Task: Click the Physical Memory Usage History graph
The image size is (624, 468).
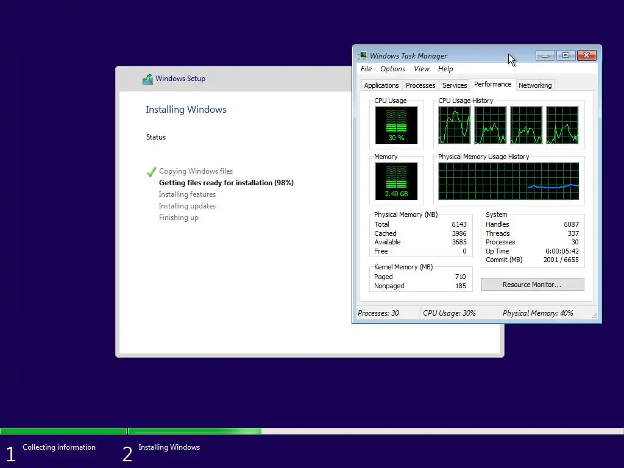Action: [x=509, y=181]
